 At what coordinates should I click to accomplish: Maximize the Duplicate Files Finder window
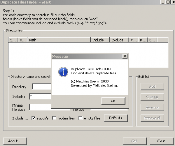(168, 2)
